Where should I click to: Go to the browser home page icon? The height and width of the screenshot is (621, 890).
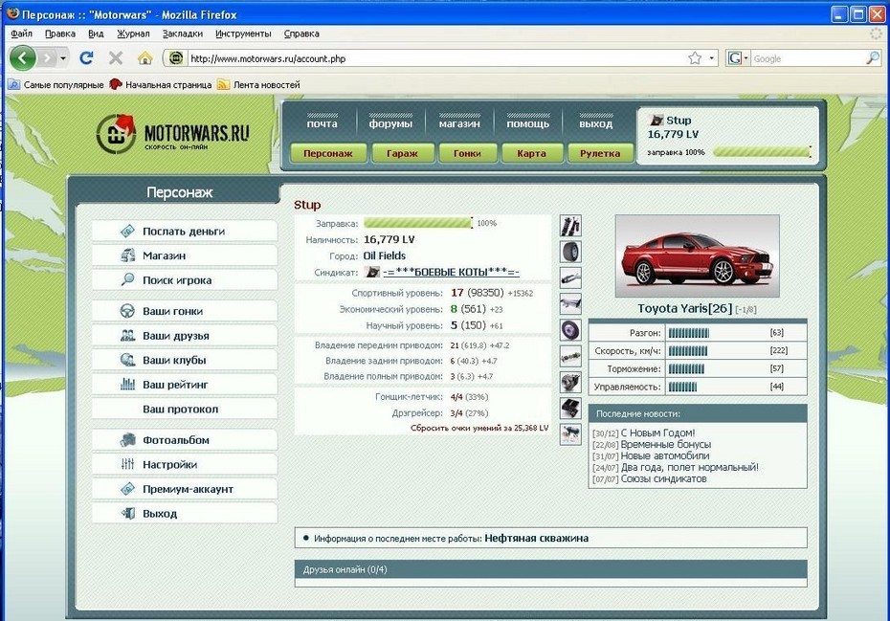tap(145, 58)
